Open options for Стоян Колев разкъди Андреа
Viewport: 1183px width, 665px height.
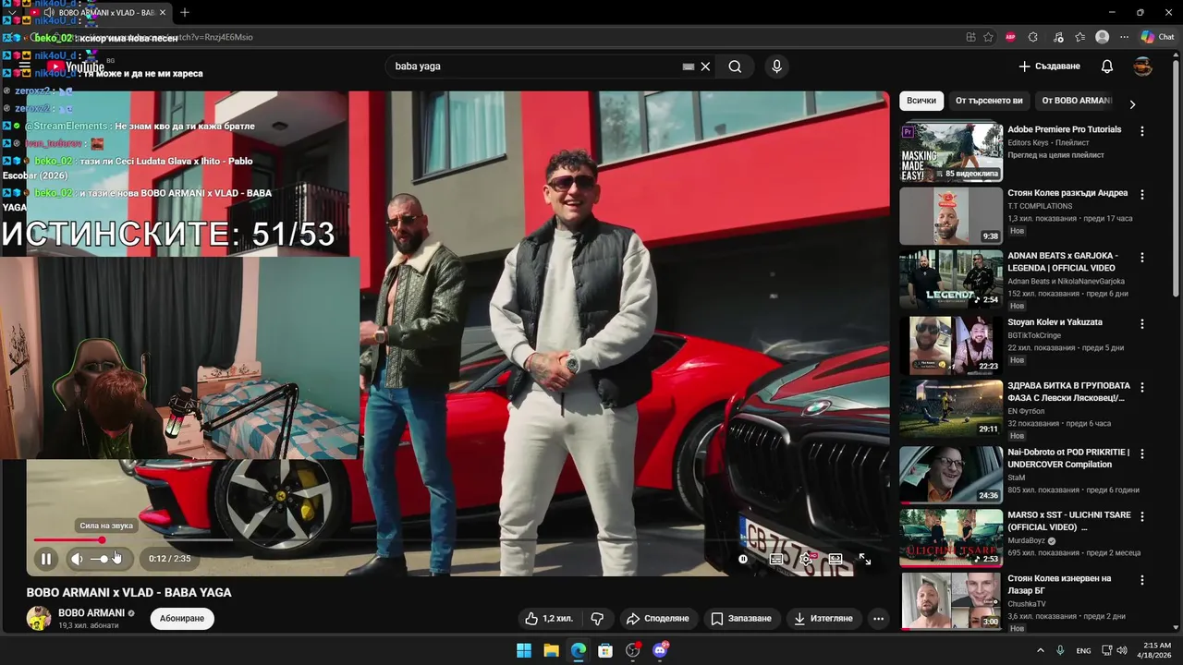pyautogui.click(x=1142, y=195)
